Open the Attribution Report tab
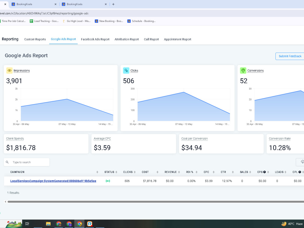 [126, 39]
